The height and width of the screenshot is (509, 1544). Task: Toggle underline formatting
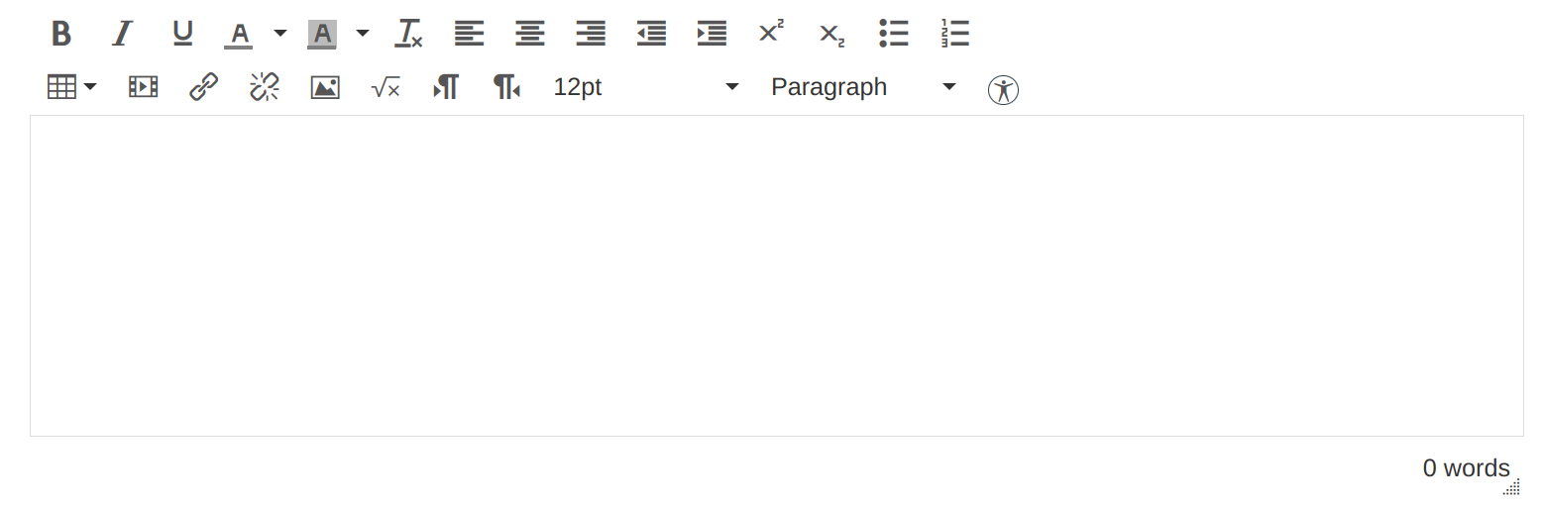(182, 34)
